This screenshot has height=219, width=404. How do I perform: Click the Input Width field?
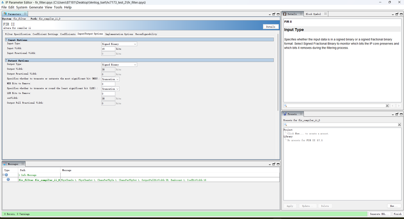pos(108,49)
